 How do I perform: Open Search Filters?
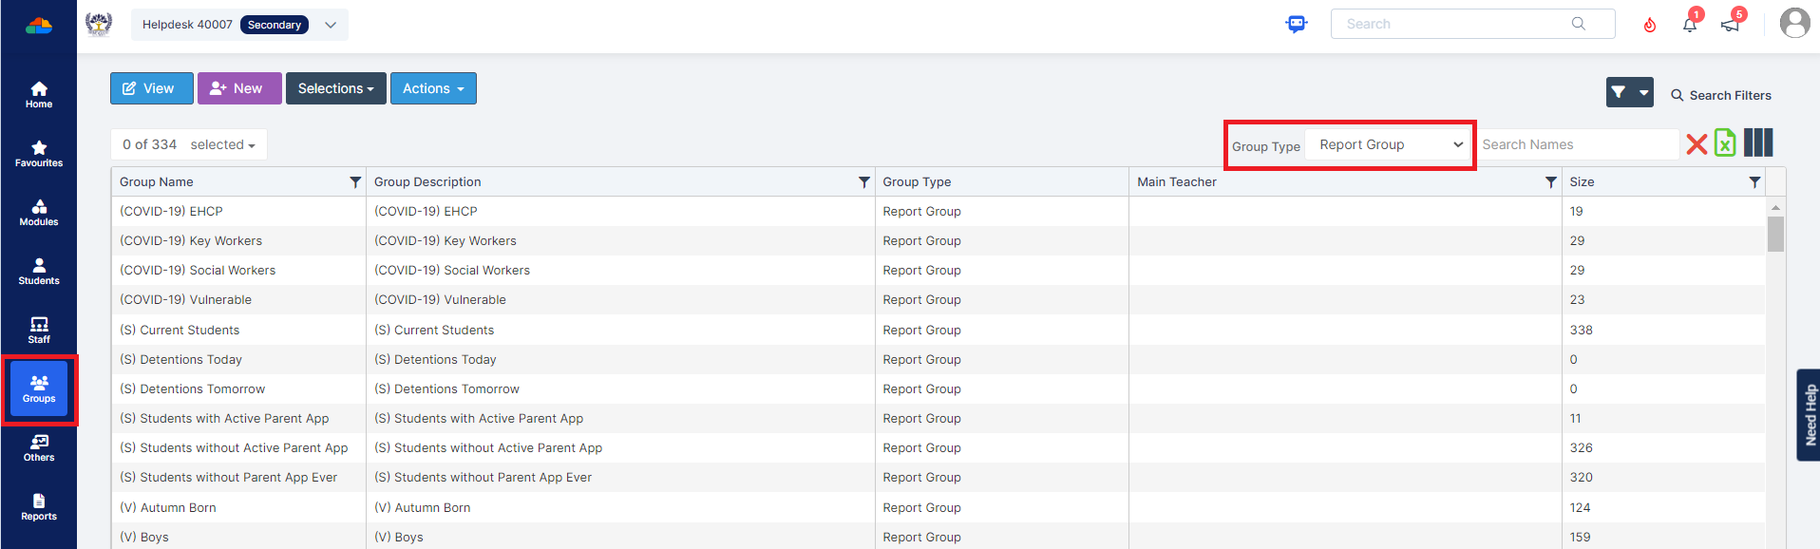click(1721, 95)
